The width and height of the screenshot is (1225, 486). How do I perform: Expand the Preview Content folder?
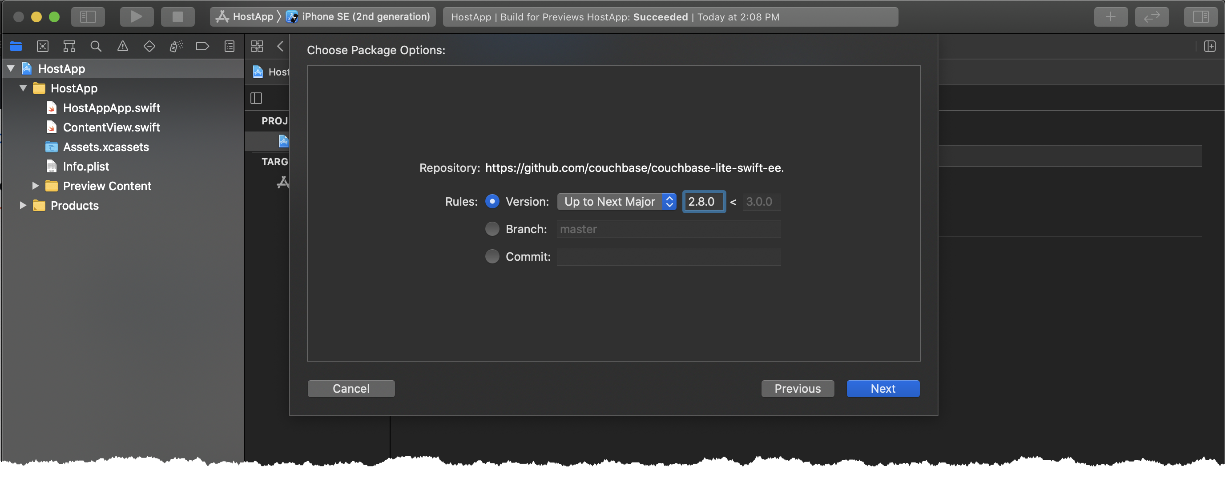pos(35,186)
